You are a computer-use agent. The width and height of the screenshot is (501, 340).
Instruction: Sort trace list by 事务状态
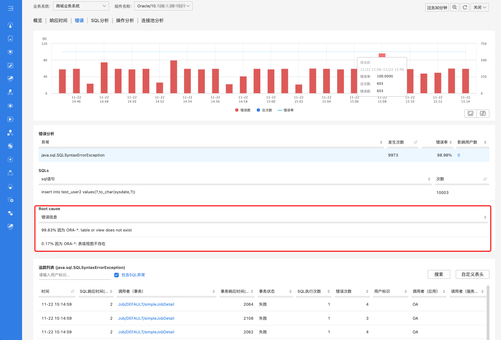tap(290, 291)
